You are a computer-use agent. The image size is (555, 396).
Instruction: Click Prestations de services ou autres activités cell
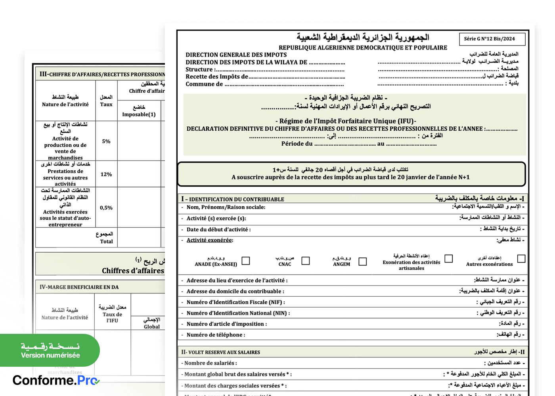(65, 174)
